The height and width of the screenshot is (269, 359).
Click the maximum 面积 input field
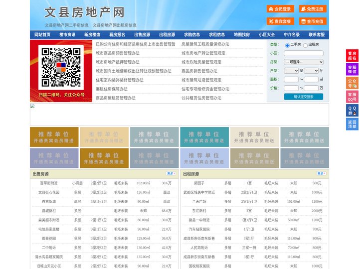pyautogui.click(x=311, y=79)
